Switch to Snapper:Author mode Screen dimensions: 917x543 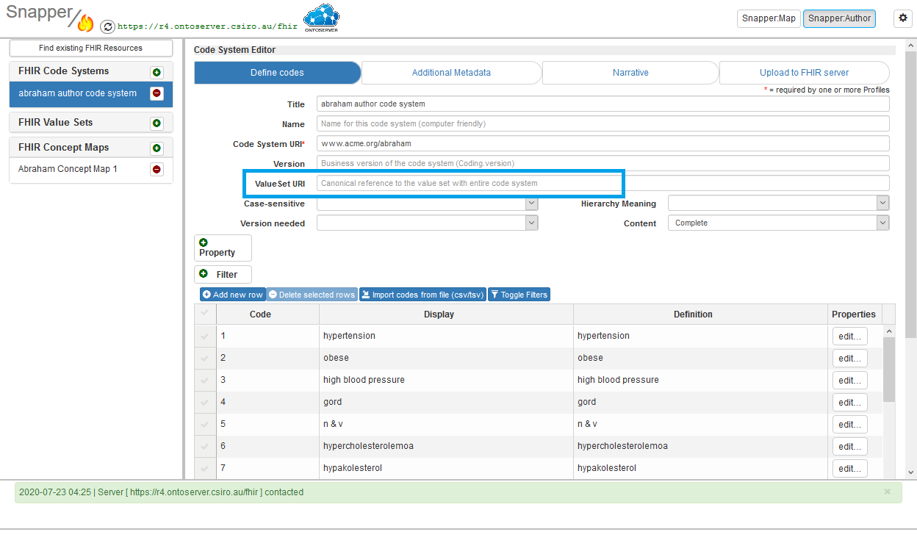839,18
